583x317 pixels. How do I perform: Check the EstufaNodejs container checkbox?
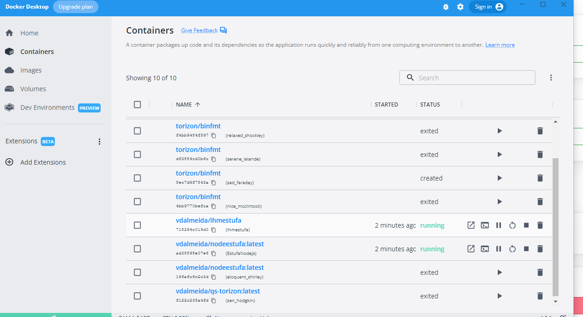pos(137,249)
